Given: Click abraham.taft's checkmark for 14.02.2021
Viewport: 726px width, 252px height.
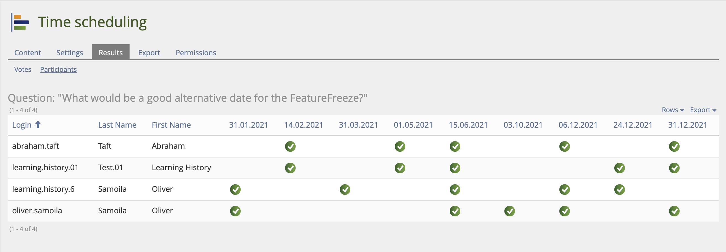Looking at the screenshot, I should (290, 146).
